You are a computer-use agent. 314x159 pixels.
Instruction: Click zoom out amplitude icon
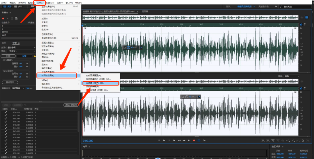268,141
